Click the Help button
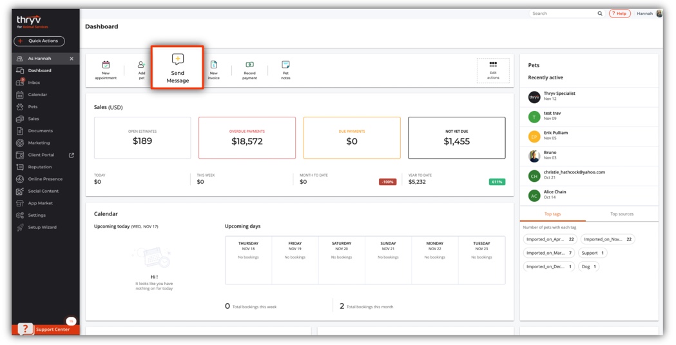This screenshot has height=345, width=676. pos(619,14)
